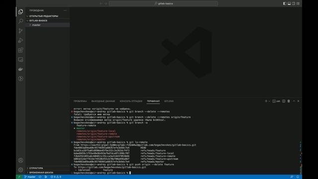
Task: Select the ТЕРМИНАЛ tab
Action: (x=153, y=101)
